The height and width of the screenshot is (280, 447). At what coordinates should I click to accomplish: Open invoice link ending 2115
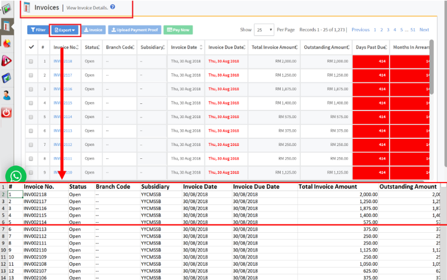point(63,103)
